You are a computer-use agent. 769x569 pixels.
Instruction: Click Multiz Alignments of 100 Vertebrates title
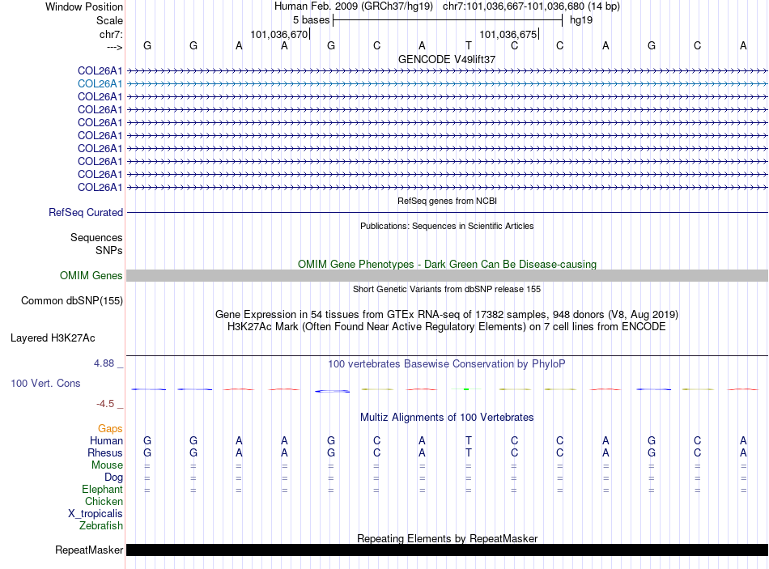click(447, 418)
